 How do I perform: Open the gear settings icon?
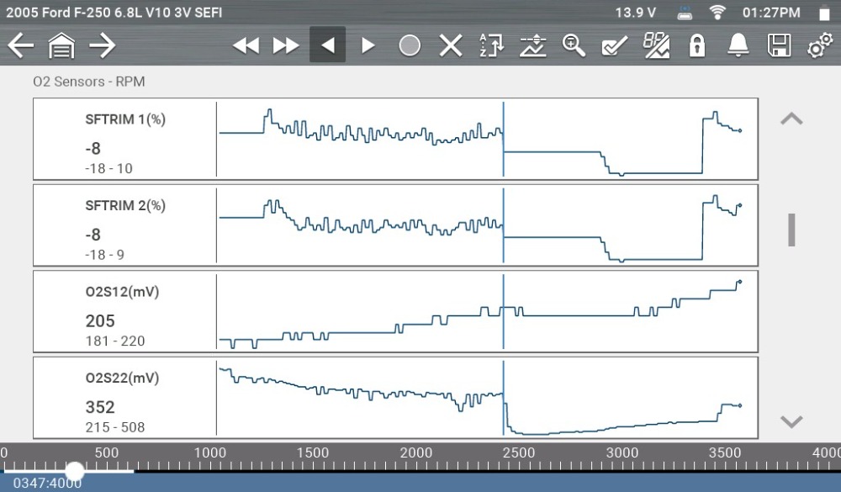tap(819, 45)
